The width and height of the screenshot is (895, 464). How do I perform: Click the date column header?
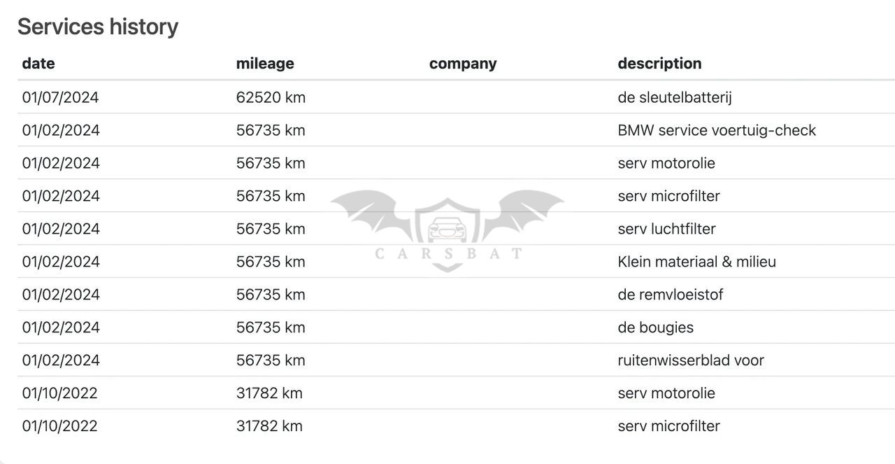pyautogui.click(x=38, y=63)
